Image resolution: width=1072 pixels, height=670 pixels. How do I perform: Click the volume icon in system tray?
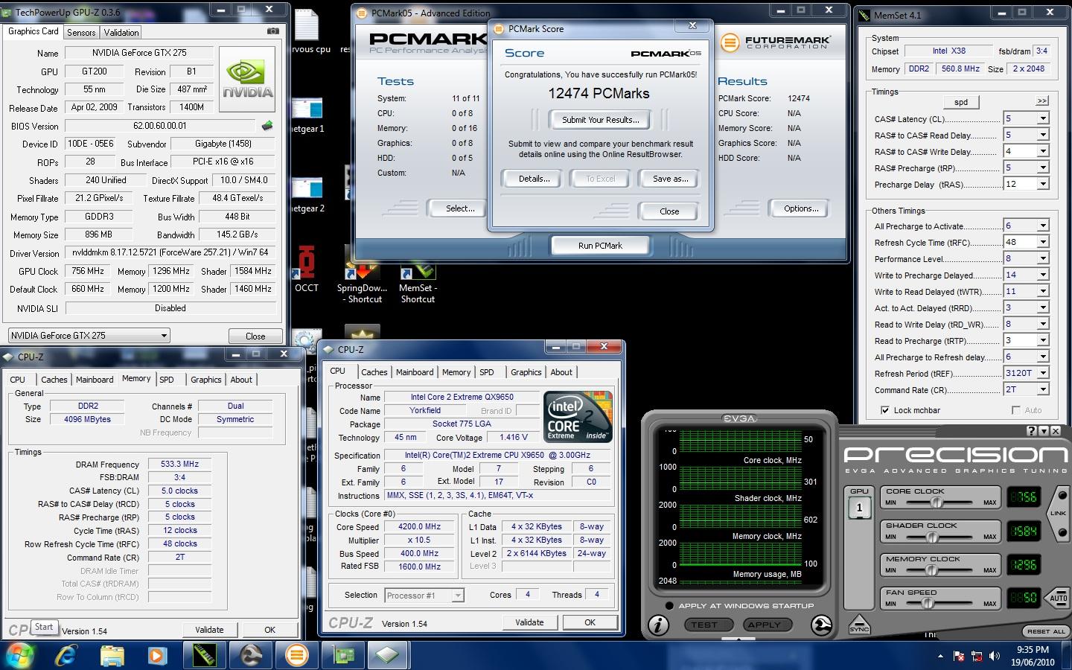point(995,656)
